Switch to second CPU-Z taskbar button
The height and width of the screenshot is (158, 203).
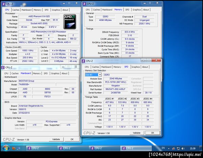[73, 148]
